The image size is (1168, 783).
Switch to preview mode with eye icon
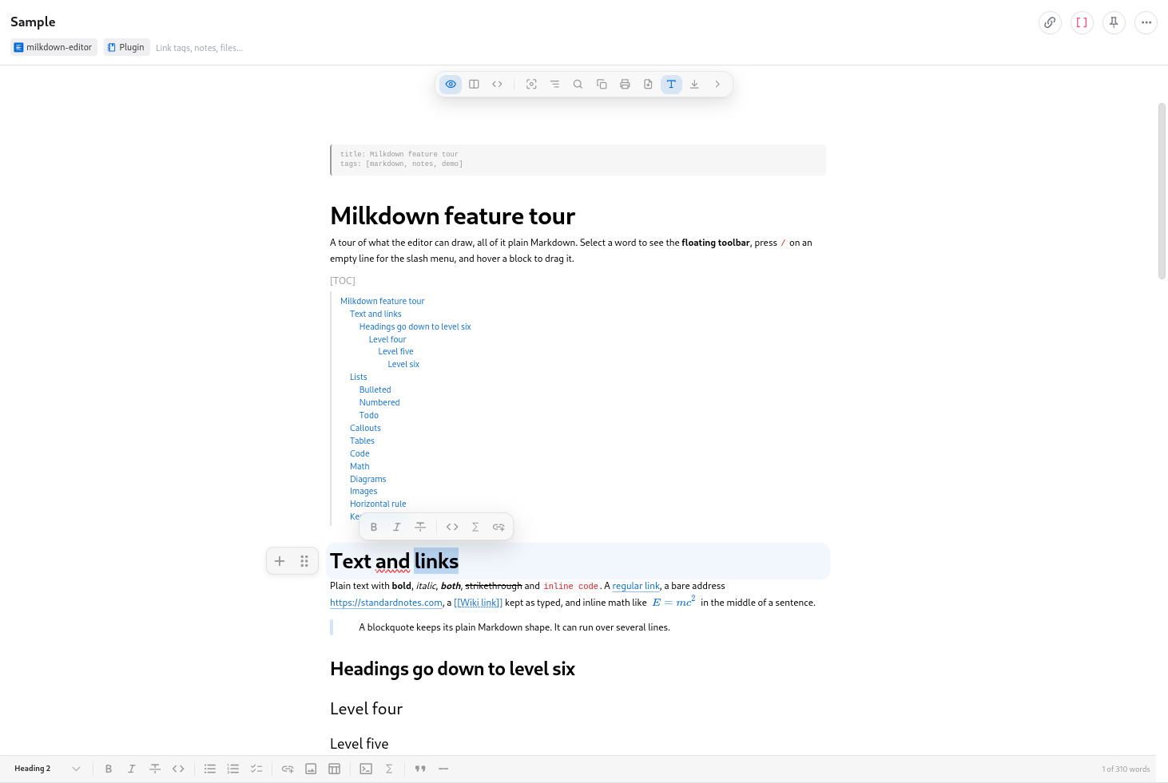451,84
